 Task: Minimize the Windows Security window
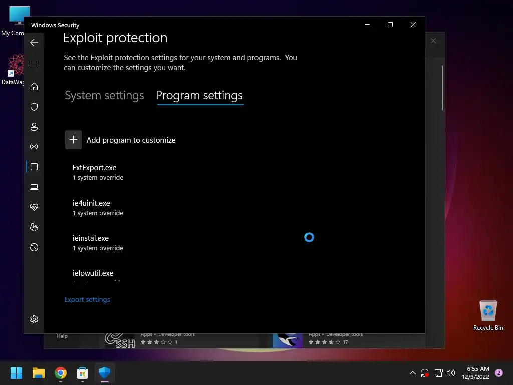pos(367,25)
